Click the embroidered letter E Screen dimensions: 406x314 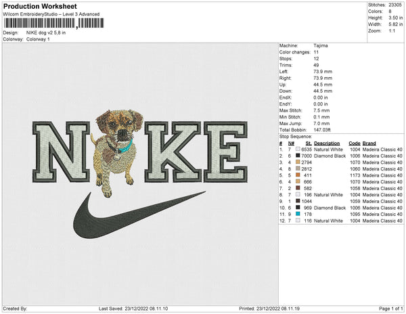click(225, 152)
